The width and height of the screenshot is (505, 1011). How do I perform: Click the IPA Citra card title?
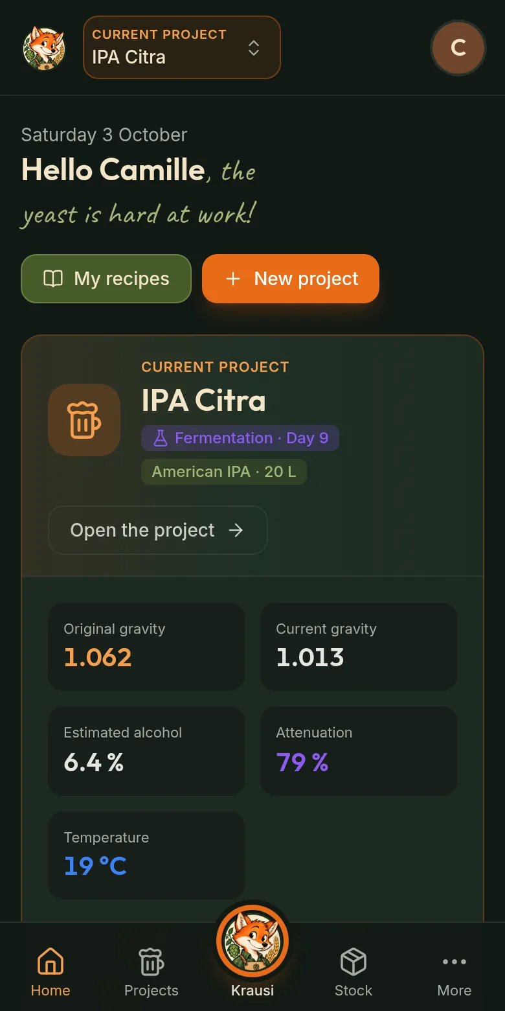(x=203, y=400)
